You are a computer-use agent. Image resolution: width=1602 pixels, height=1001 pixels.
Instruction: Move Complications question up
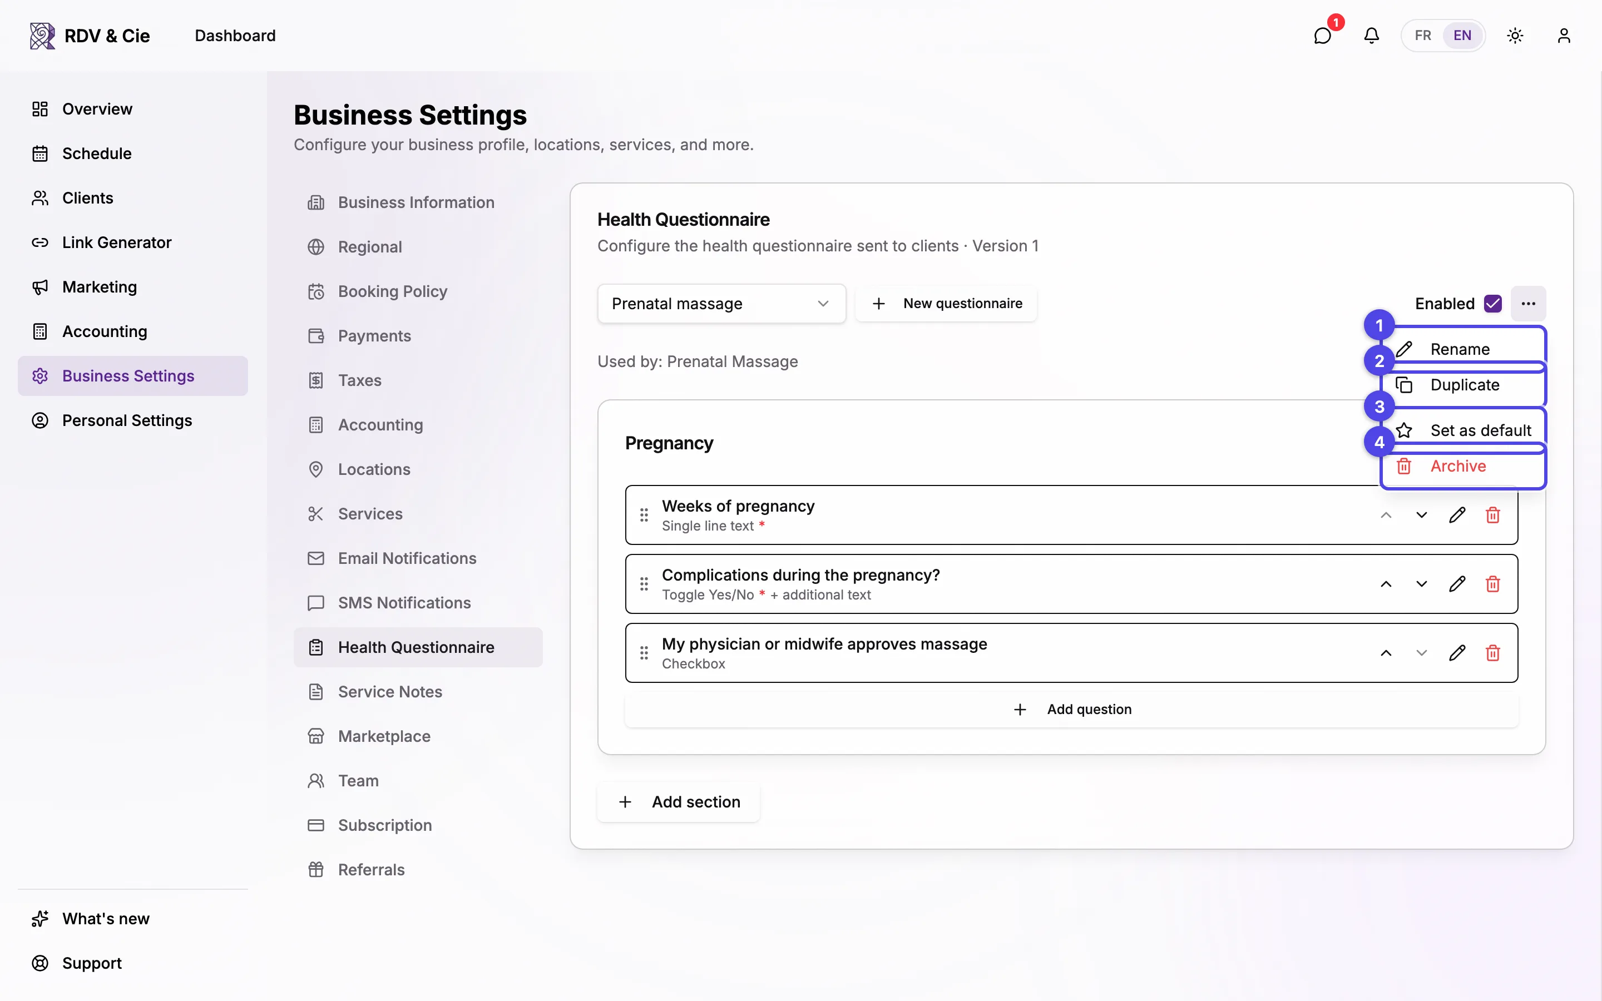(x=1386, y=584)
